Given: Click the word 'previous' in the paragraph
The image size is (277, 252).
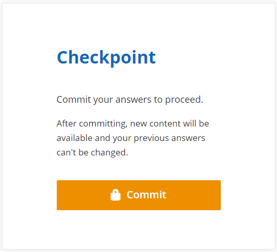Looking at the screenshot, I should [x=151, y=138].
